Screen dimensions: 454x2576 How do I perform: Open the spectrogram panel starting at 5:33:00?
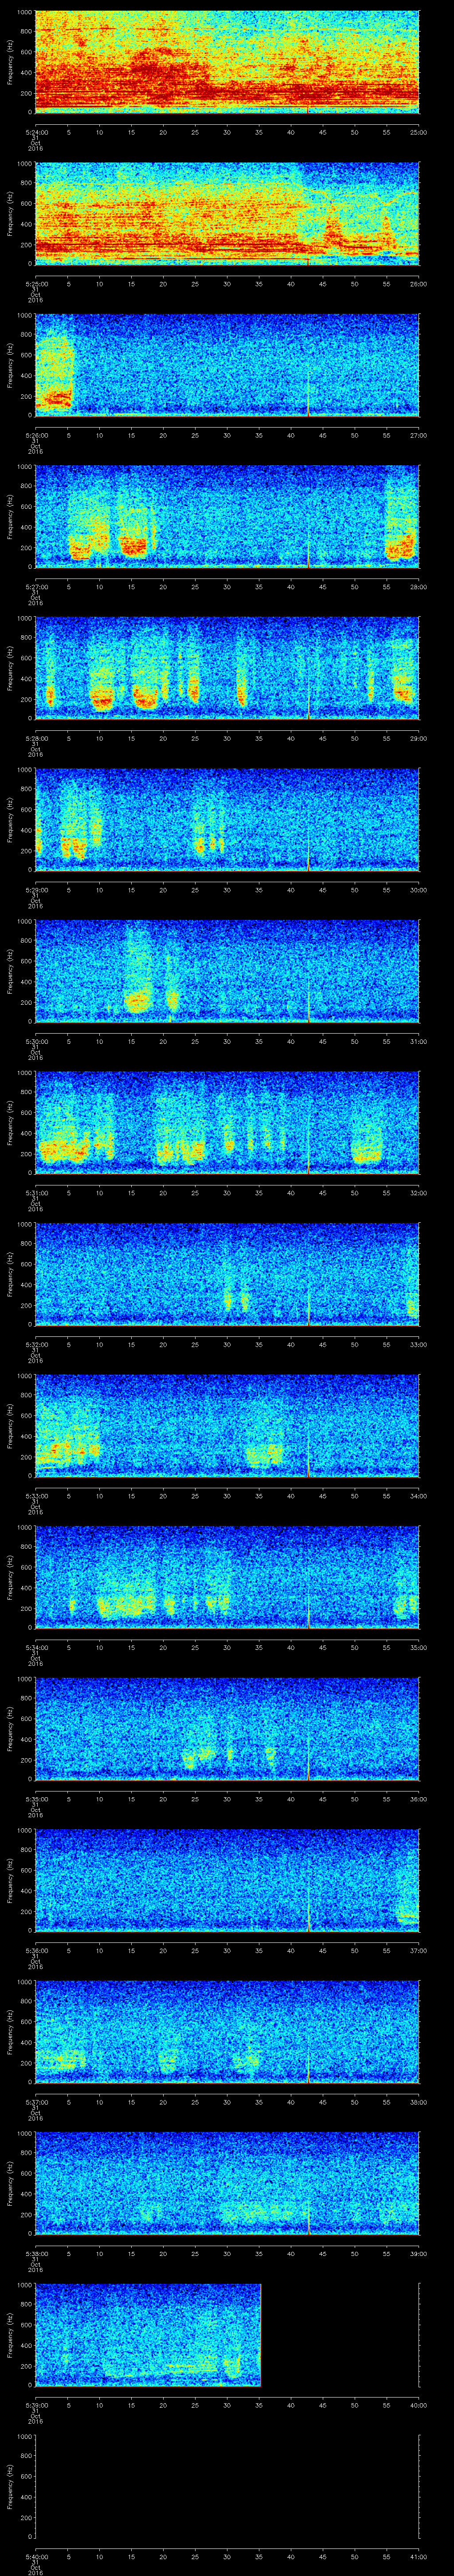pyautogui.click(x=227, y=1425)
